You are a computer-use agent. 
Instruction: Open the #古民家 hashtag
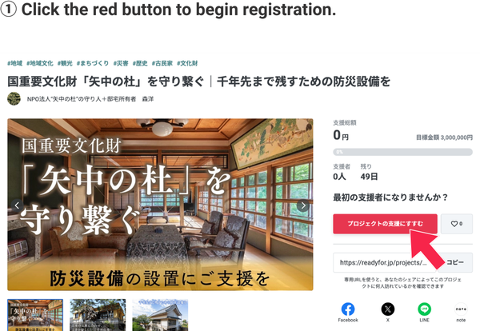pos(162,63)
